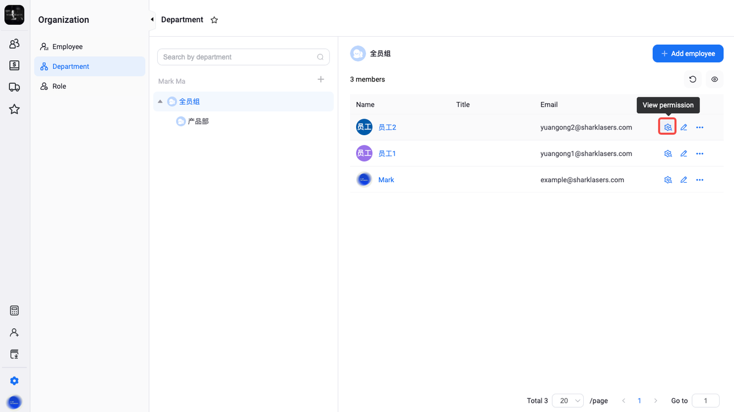
Task: Open the 员工1 employee name link
Action: [387, 154]
